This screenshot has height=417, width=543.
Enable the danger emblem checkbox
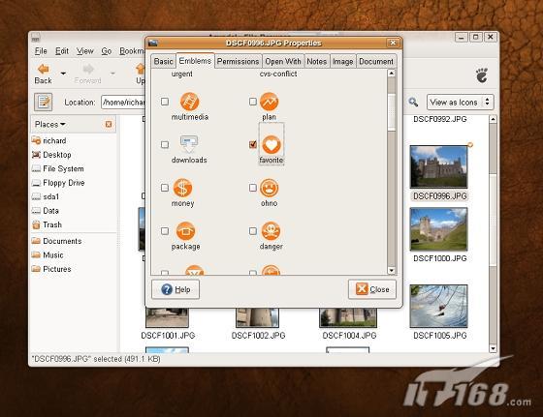point(253,231)
